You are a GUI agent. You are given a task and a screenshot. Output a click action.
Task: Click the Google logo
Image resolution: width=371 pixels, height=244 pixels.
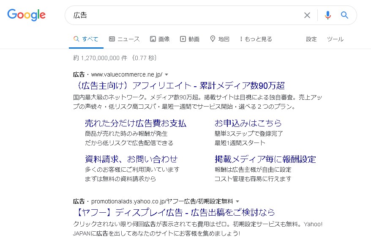26,15
